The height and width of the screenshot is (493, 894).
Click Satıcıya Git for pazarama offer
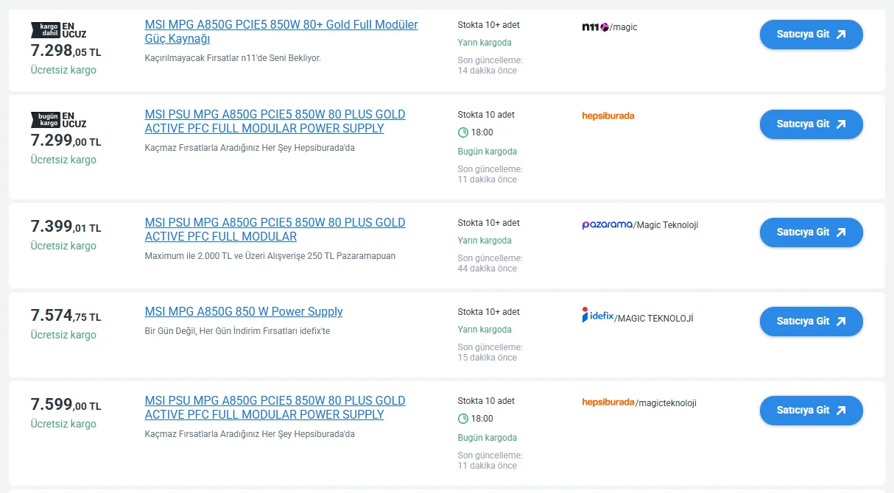[x=811, y=233]
